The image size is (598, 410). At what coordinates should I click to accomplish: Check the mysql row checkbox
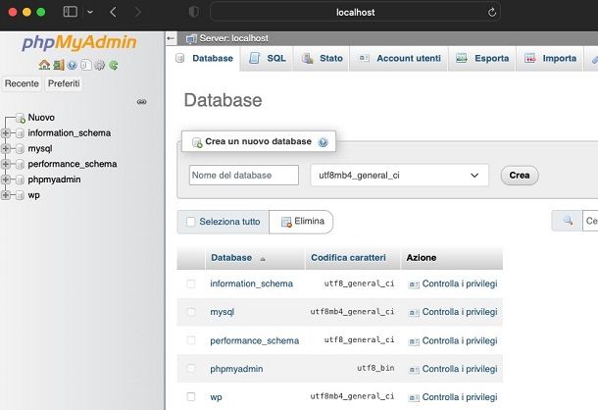click(191, 312)
